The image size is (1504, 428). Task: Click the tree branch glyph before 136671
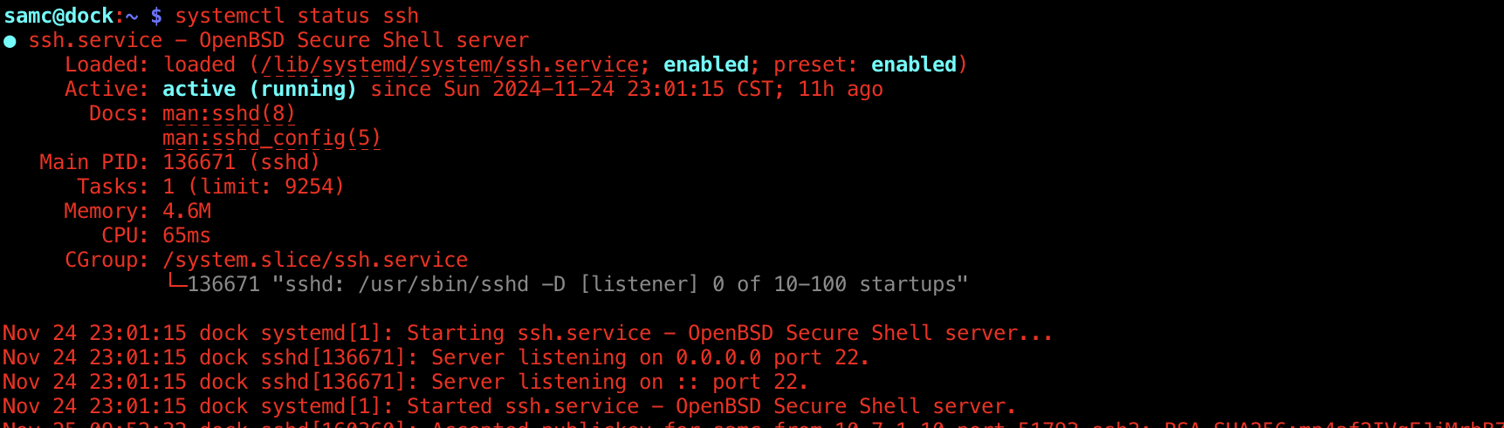[177, 282]
